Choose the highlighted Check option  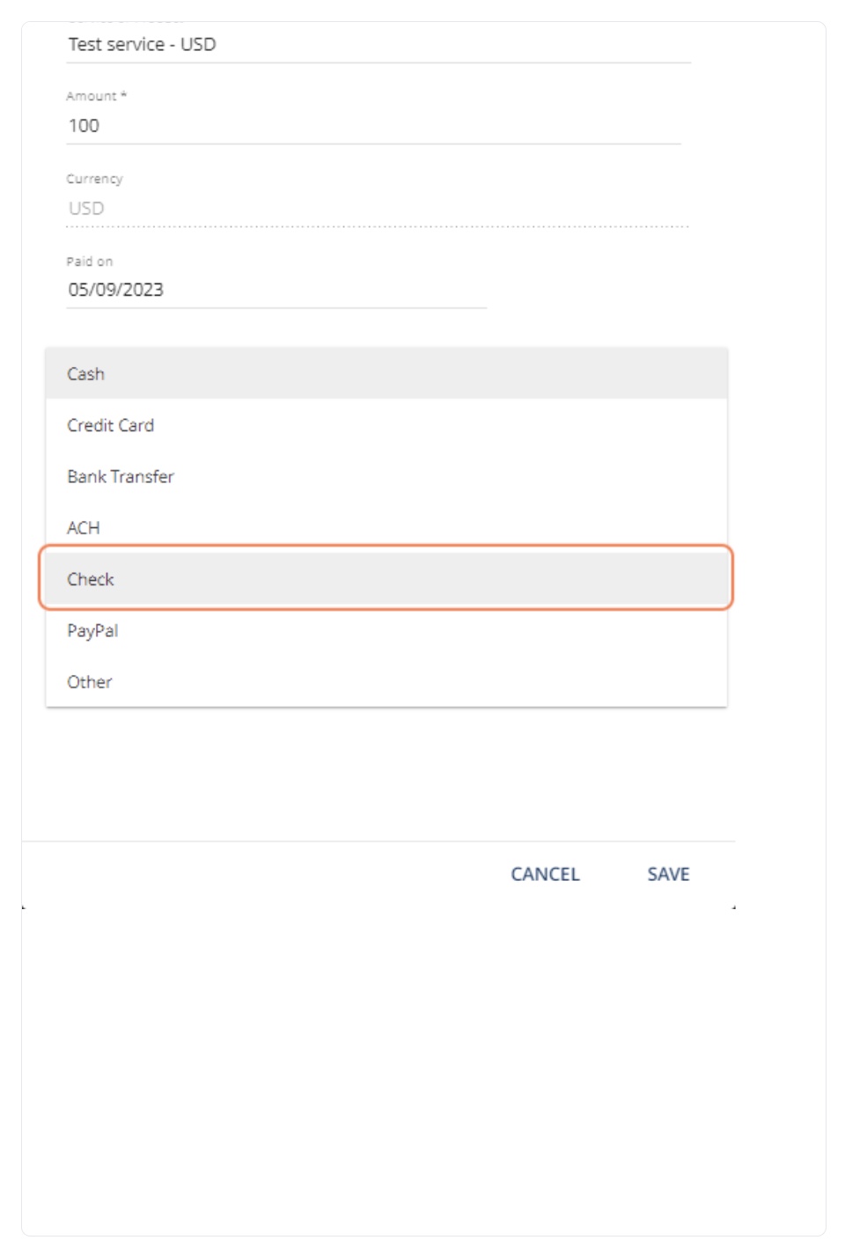386,578
